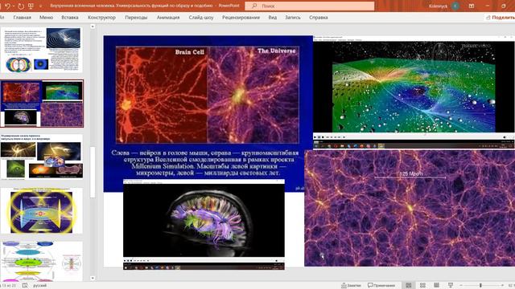Select the yellow circle diagram slide thumbnail
Viewport: 515px width, 289px height.
(42, 210)
